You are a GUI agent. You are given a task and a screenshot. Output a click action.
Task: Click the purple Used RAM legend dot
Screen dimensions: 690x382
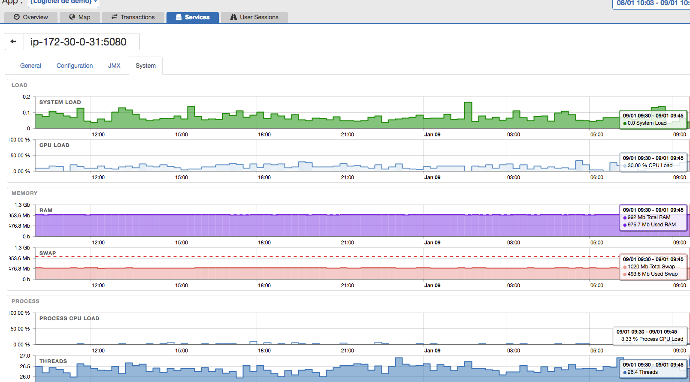pos(625,225)
